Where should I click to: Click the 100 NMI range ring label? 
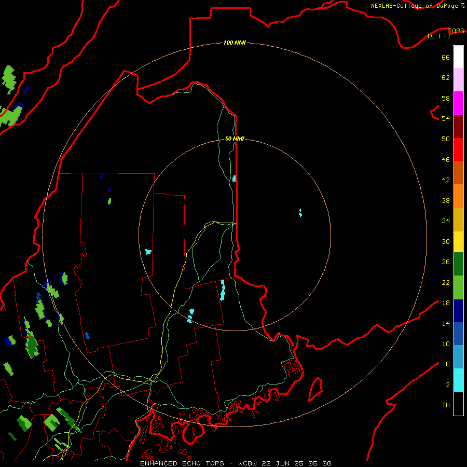[235, 43]
